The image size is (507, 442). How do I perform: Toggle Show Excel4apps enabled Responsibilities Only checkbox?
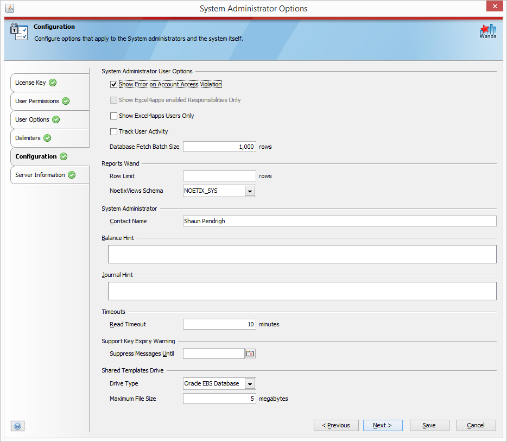(113, 100)
